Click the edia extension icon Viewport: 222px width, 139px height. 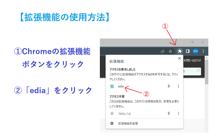(x=112, y=86)
